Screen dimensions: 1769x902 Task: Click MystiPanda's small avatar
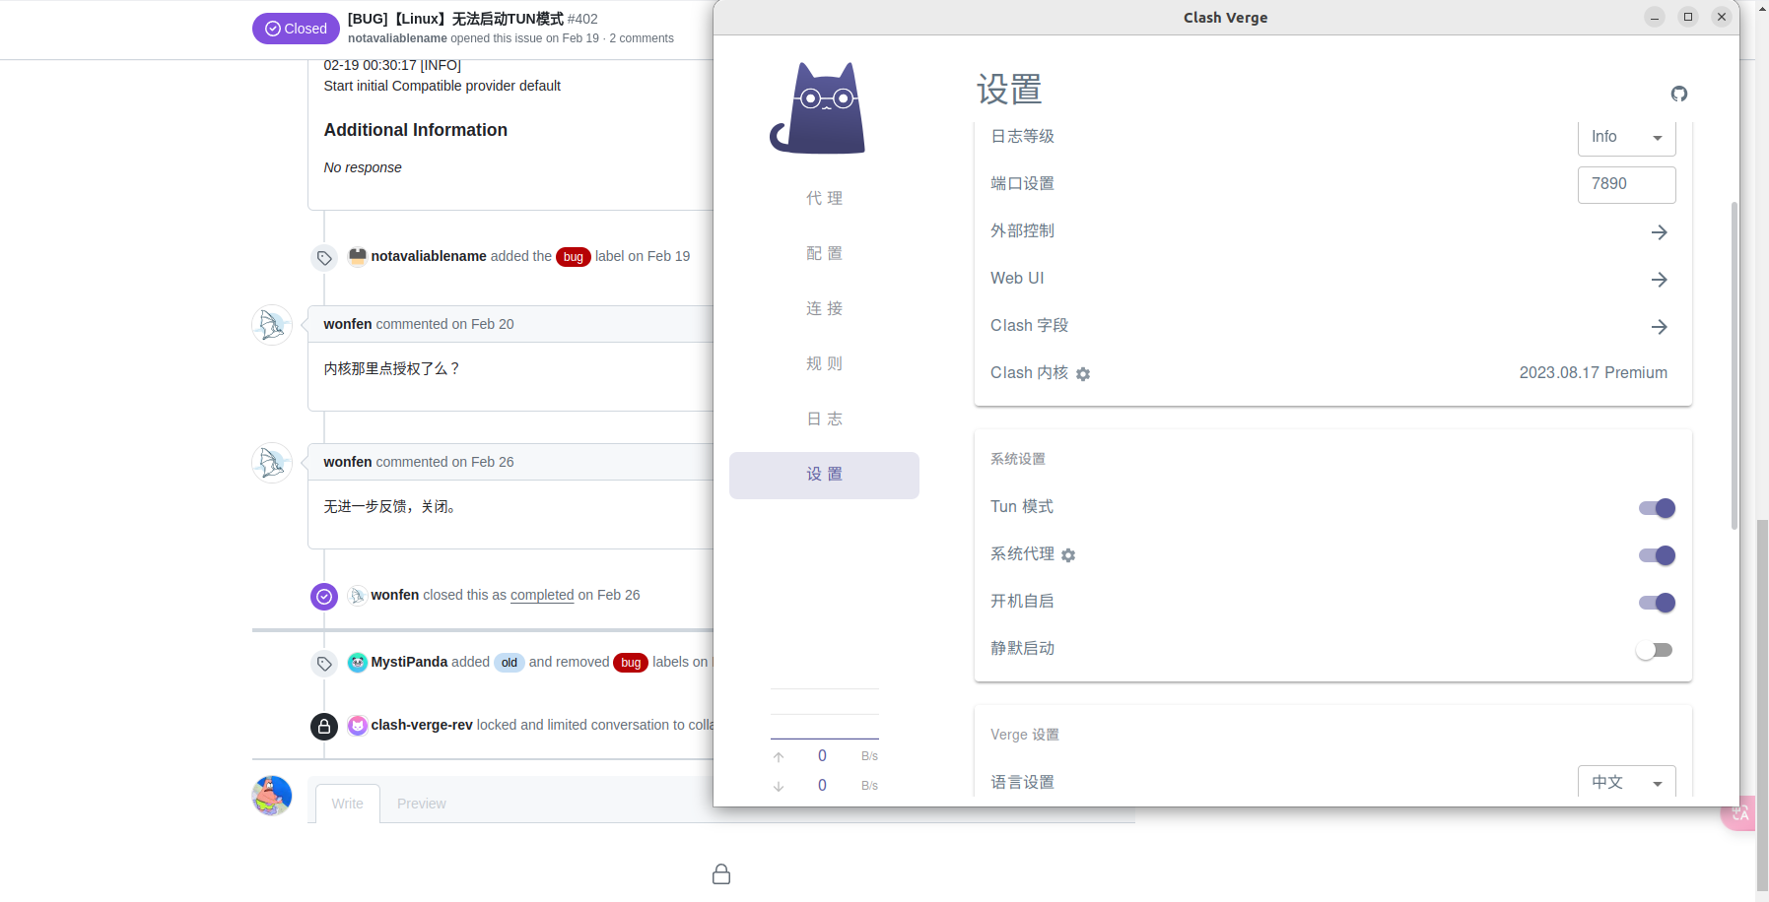358,663
